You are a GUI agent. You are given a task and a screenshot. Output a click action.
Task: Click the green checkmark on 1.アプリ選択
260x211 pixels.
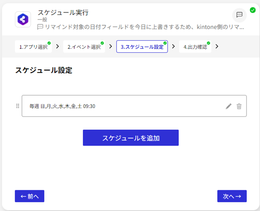point(49,43)
